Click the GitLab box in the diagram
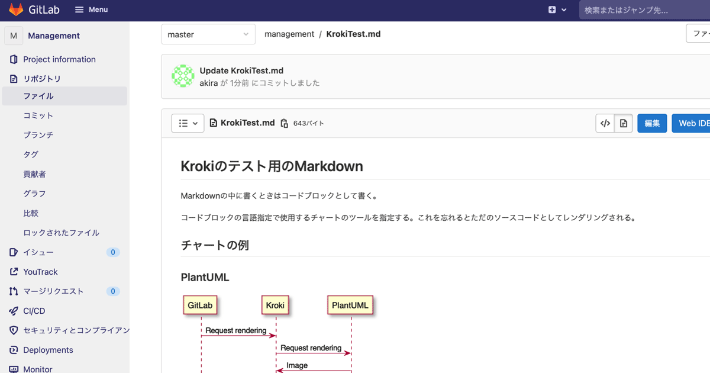The width and height of the screenshot is (710, 373). point(200,306)
